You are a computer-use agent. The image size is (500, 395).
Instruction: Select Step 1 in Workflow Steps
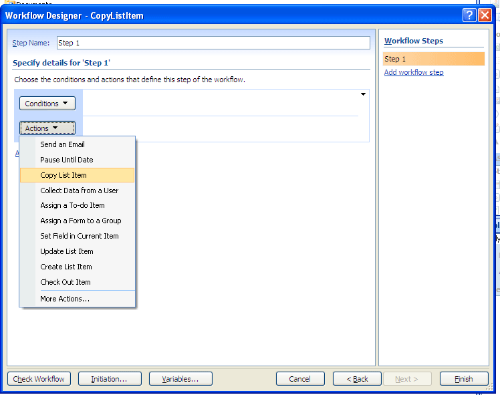(x=434, y=59)
